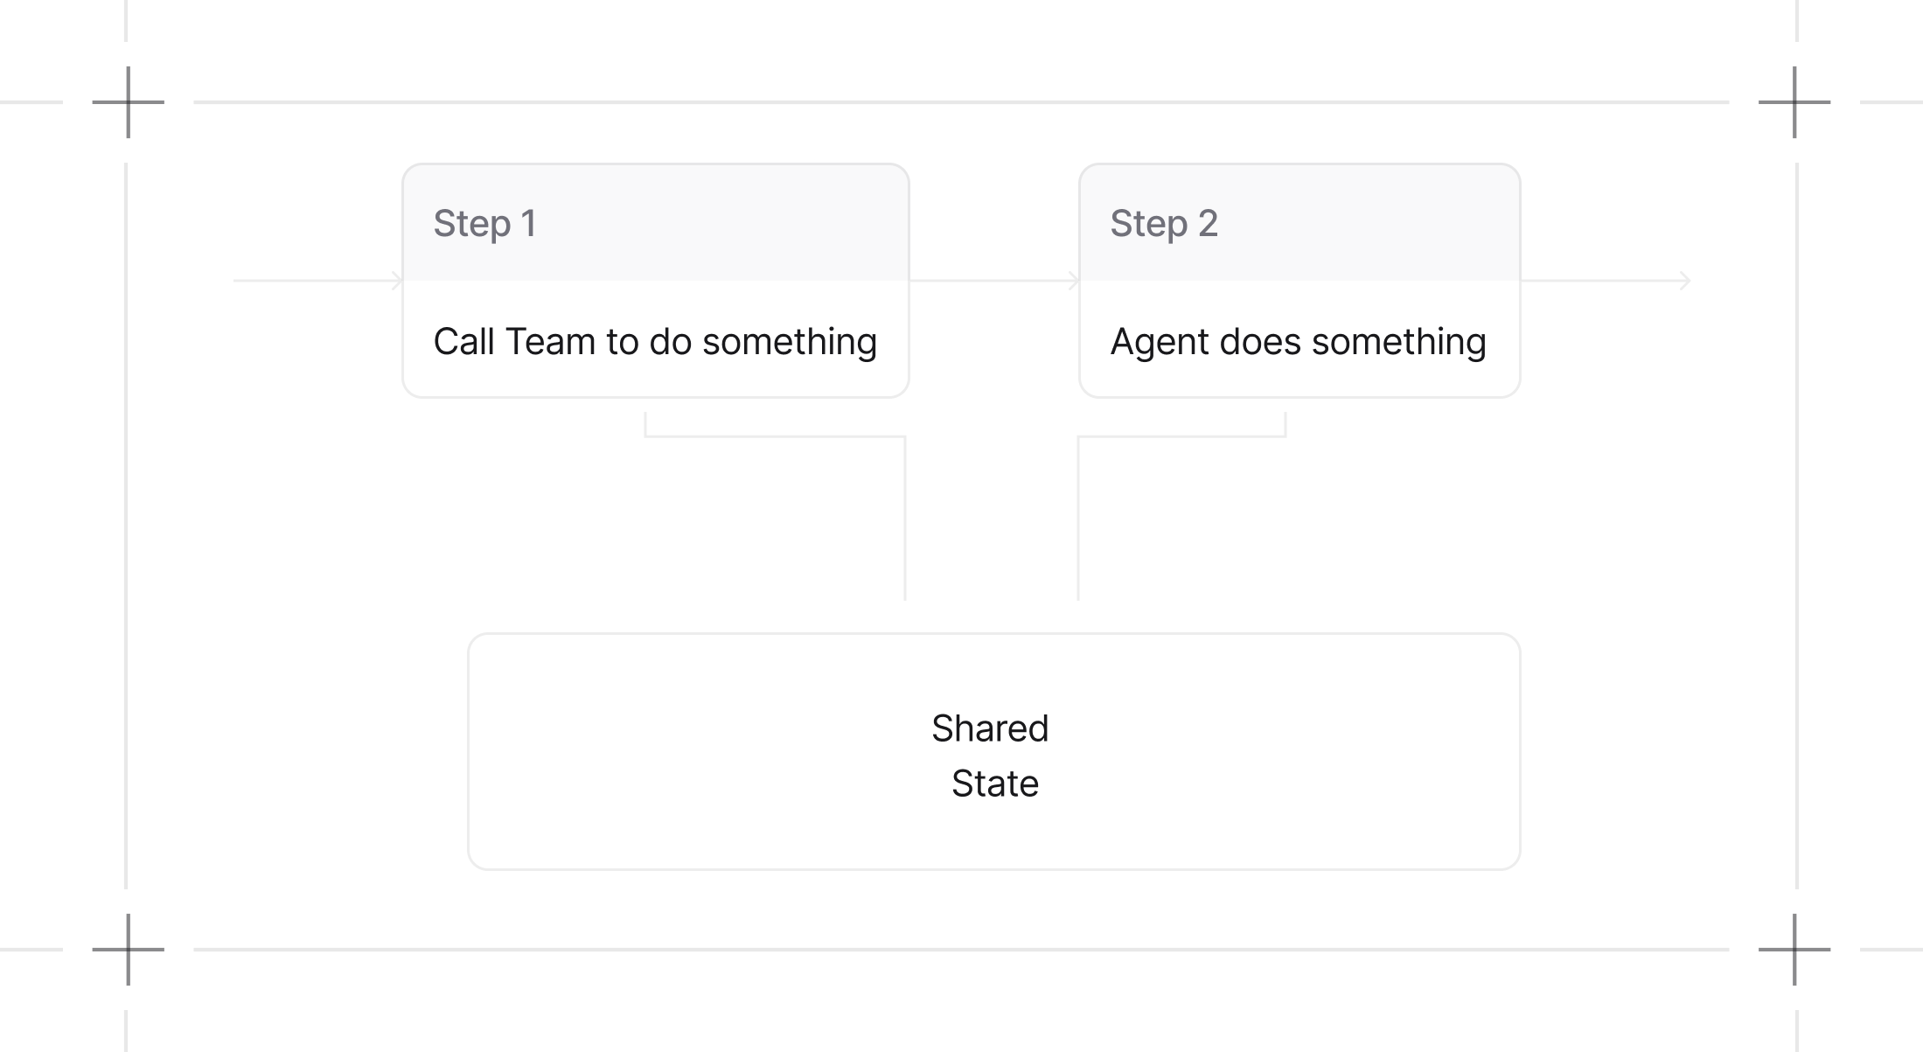The height and width of the screenshot is (1052, 1923).
Task: Click the "Agent does something" text
Action: pyautogui.click(x=1298, y=342)
